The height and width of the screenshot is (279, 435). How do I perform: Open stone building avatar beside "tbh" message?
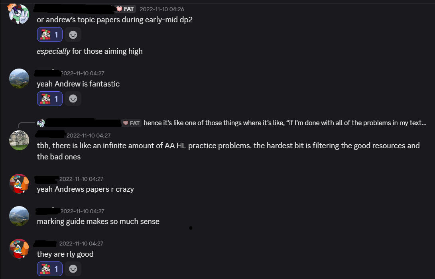tap(19, 140)
